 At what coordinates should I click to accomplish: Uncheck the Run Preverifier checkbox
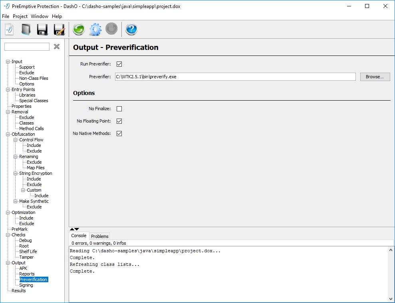(x=119, y=64)
